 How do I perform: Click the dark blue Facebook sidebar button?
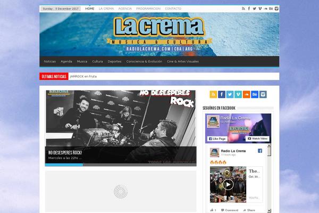pyautogui.click(x=222, y=94)
